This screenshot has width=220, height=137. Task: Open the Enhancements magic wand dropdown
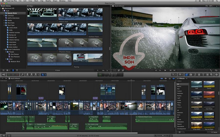[174, 75]
